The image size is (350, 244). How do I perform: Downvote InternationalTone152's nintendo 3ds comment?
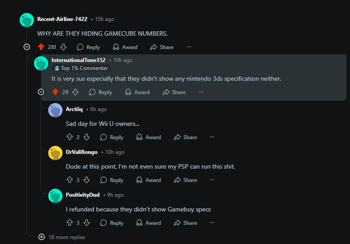tap(75, 92)
